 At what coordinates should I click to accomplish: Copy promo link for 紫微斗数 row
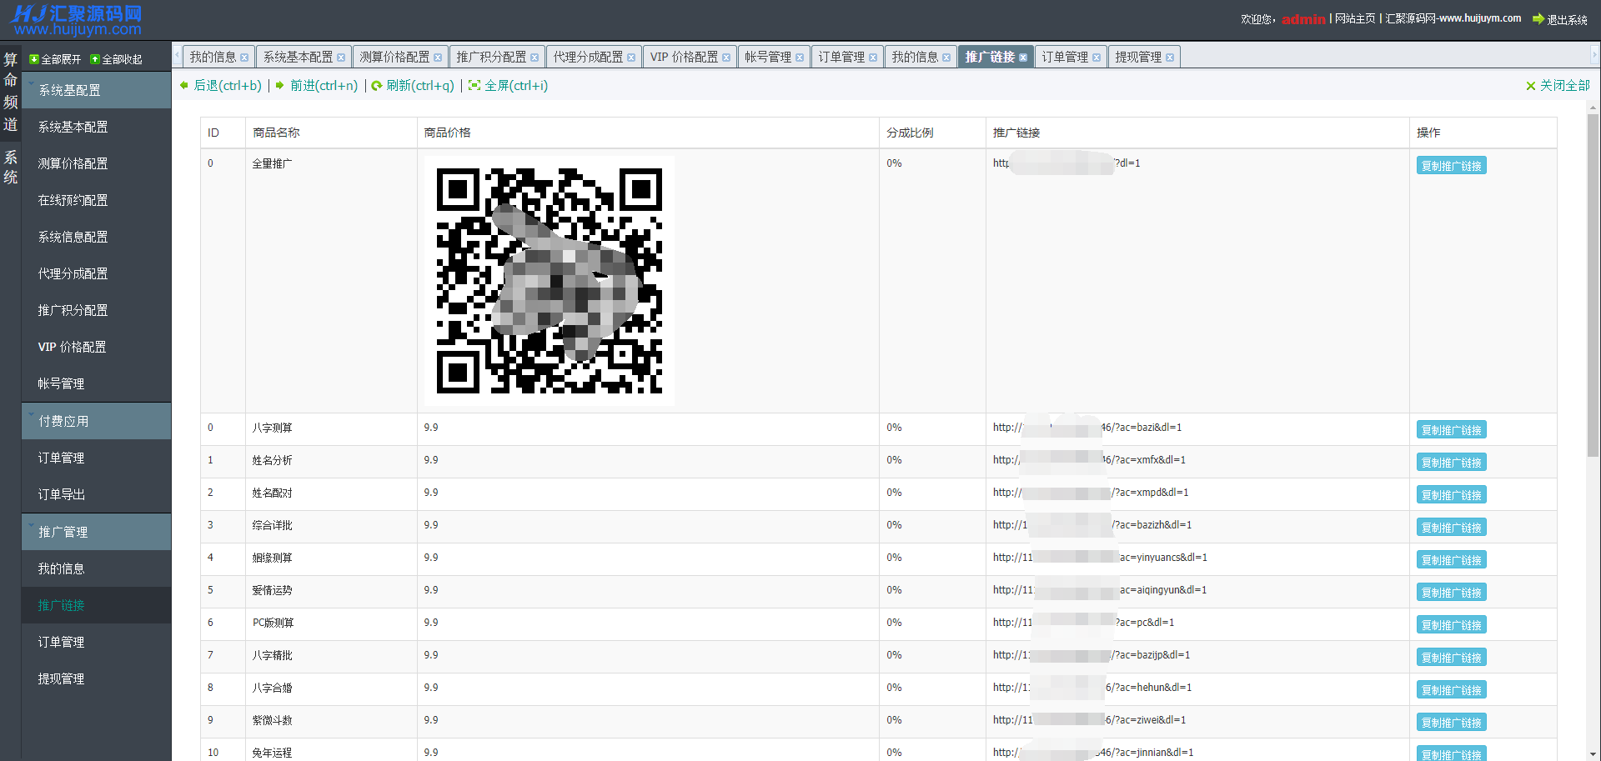tap(1451, 723)
